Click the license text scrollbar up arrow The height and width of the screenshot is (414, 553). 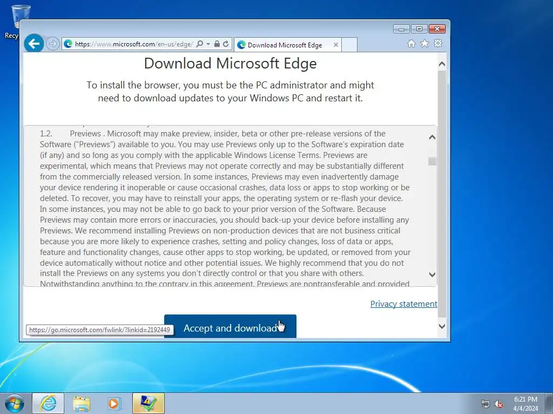[432, 137]
